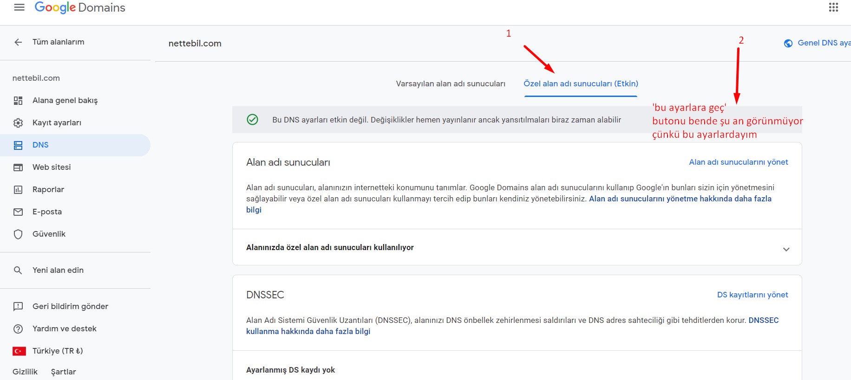Open the hamburger main menu
This screenshot has width=851, height=380.
[x=19, y=7]
